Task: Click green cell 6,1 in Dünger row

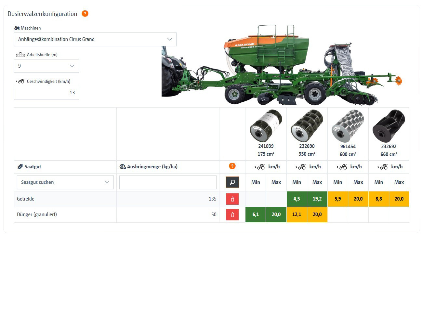Action: pos(256,214)
